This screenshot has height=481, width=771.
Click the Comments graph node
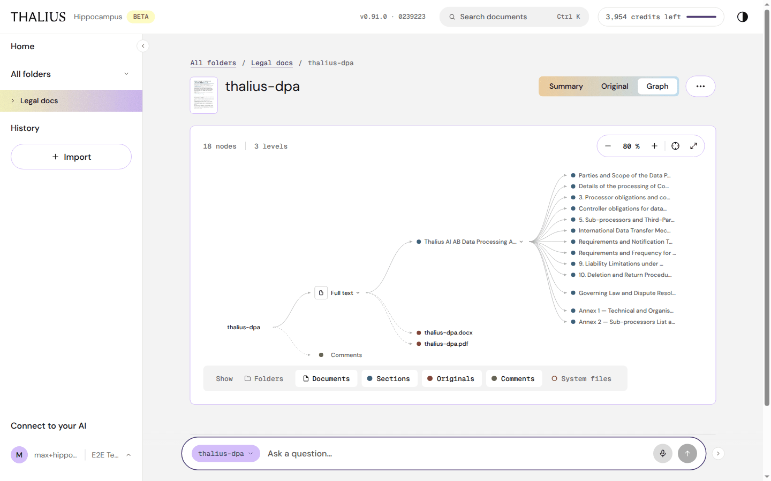341,355
